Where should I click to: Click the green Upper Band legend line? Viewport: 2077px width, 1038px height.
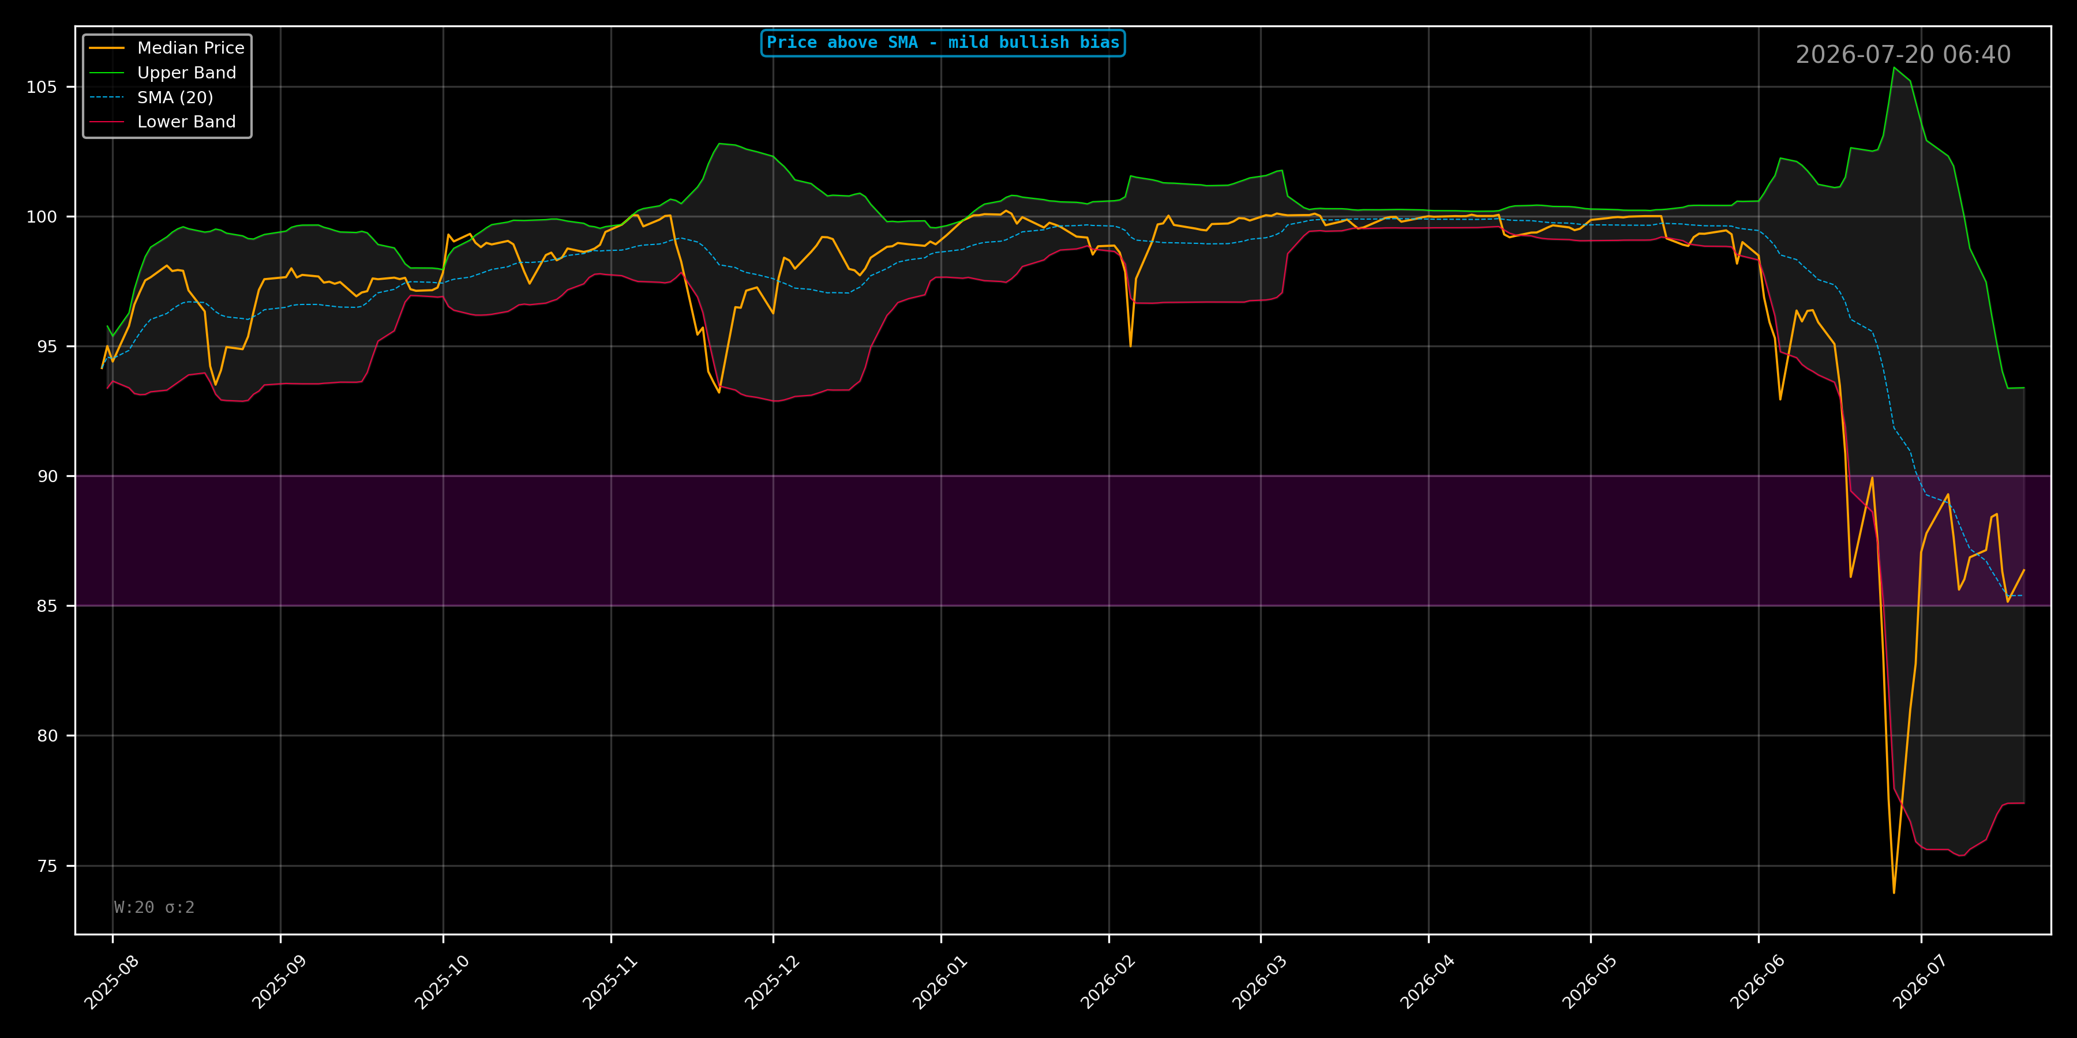pos(106,73)
